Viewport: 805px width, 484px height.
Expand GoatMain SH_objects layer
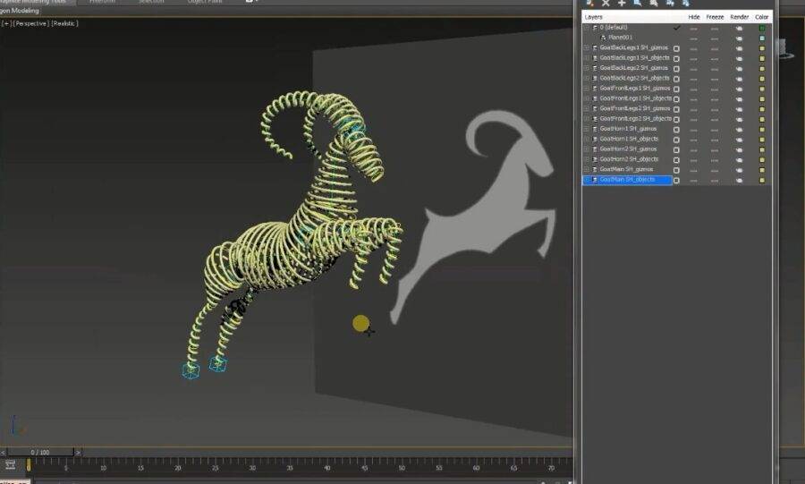tap(587, 180)
